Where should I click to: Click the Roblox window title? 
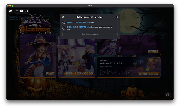click(x=90, y=6)
